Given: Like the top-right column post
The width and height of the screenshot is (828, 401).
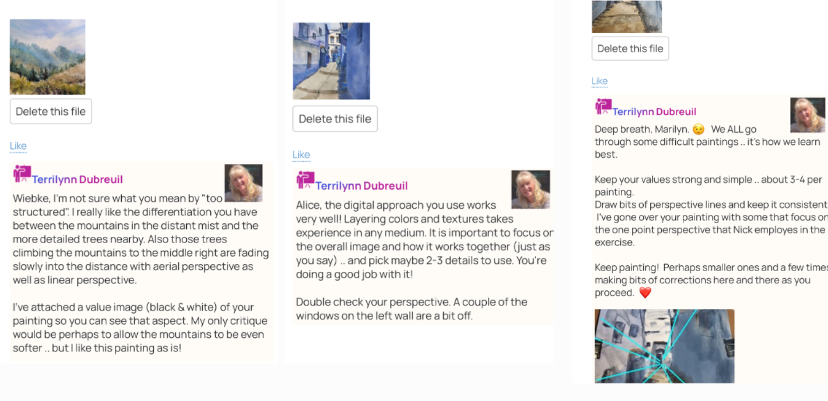Looking at the screenshot, I should click(x=599, y=81).
